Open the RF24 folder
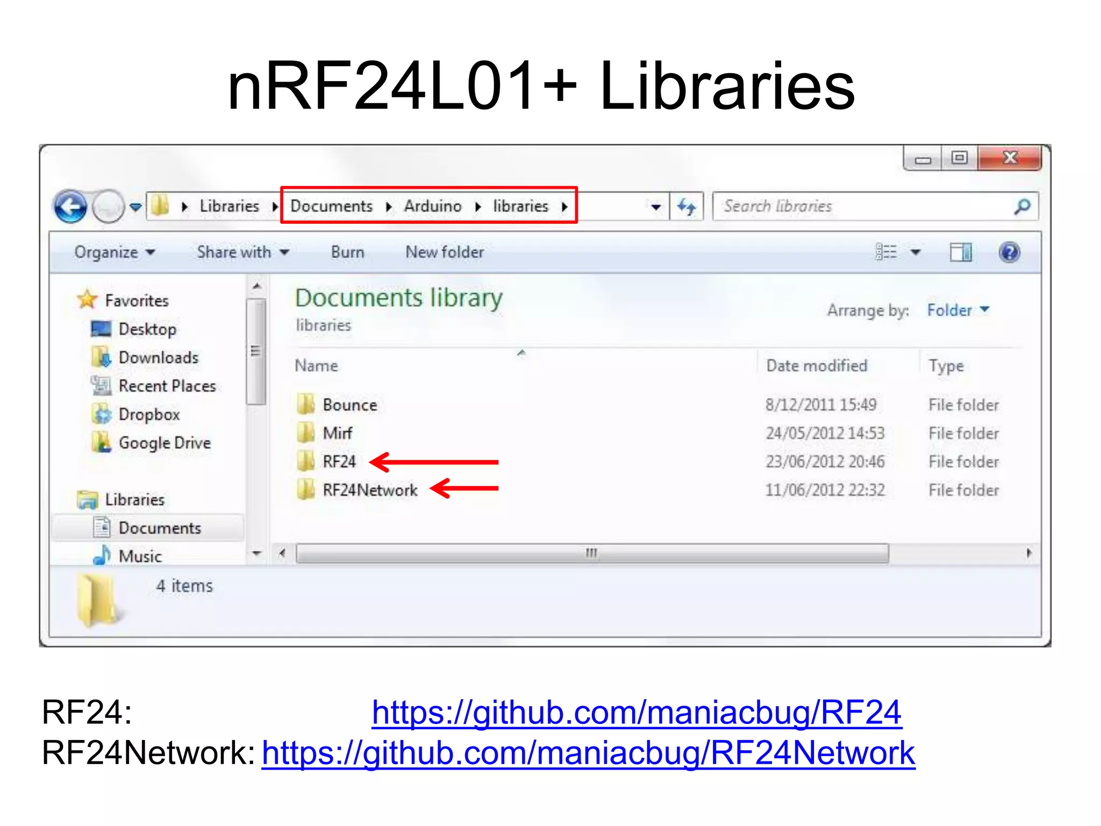 [339, 462]
